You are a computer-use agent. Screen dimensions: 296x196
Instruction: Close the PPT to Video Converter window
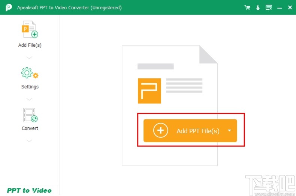(290, 7)
